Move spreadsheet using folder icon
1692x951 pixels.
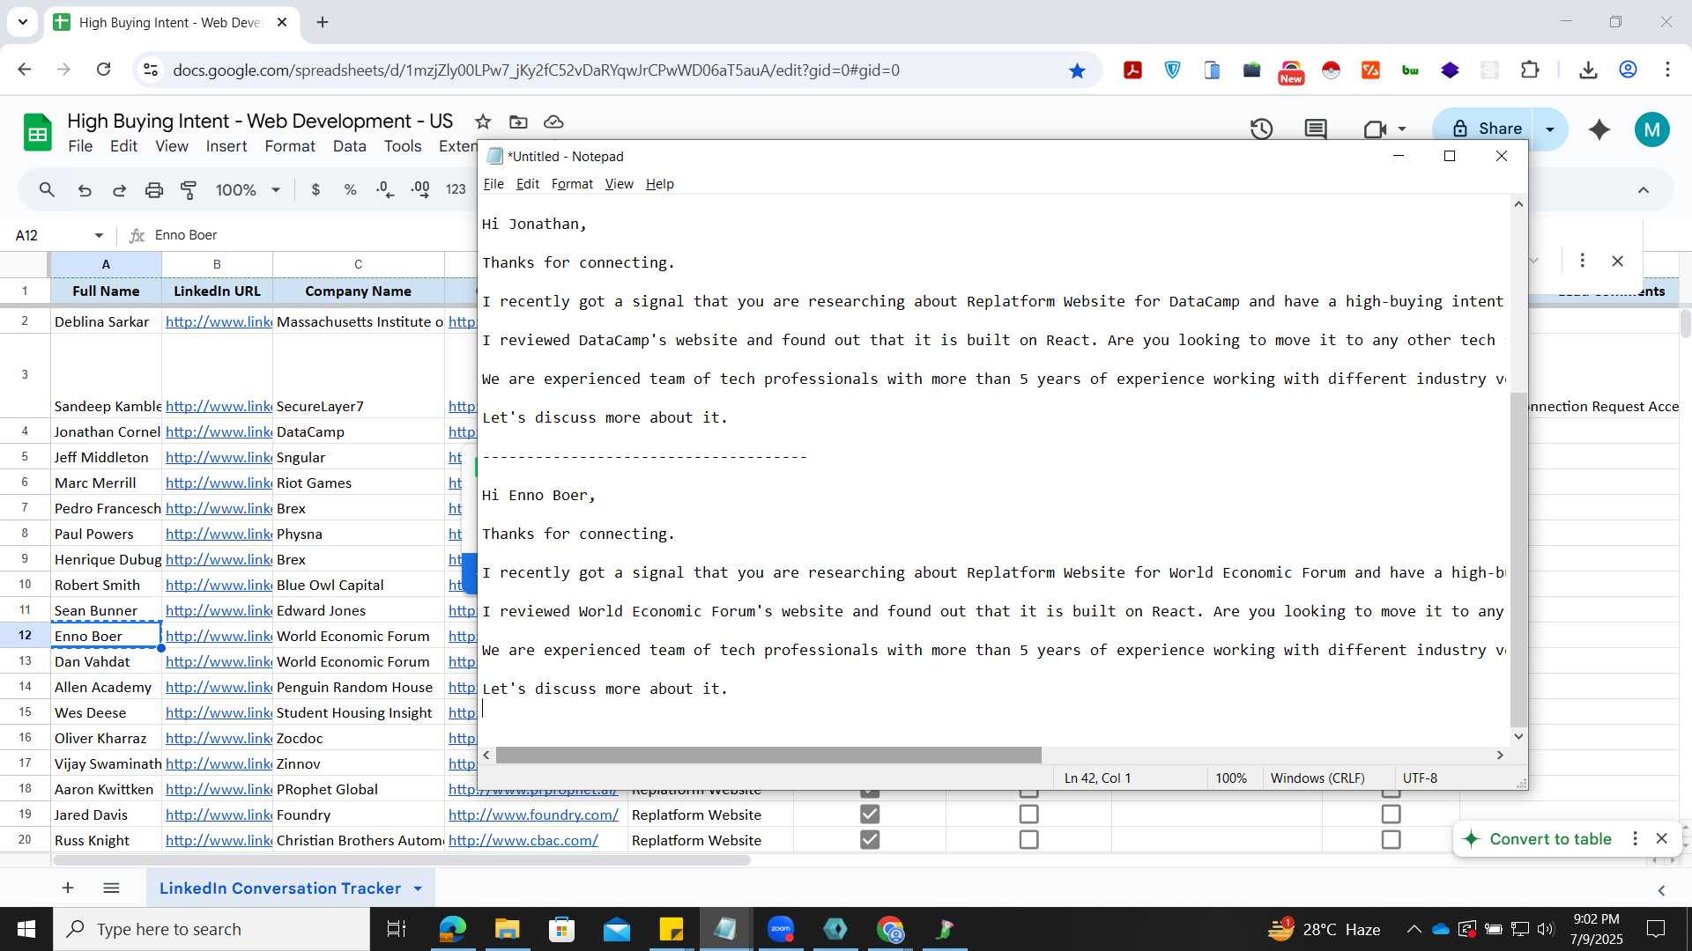(518, 122)
